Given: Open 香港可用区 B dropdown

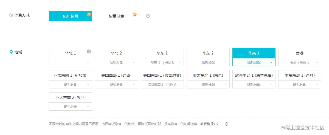Looking at the screenshot, I should (300, 62).
